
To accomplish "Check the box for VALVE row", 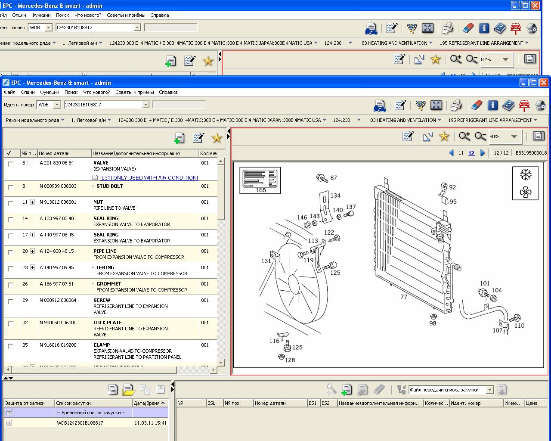I will click(11, 164).
